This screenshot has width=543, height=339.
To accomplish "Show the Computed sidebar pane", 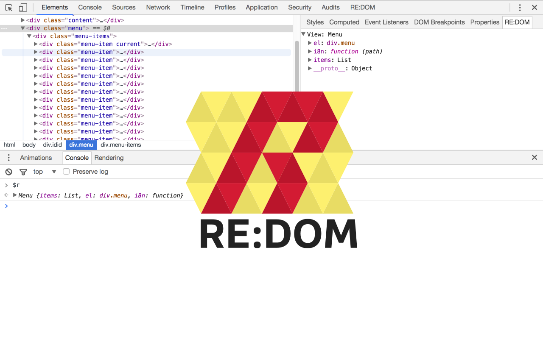I will pos(344,22).
